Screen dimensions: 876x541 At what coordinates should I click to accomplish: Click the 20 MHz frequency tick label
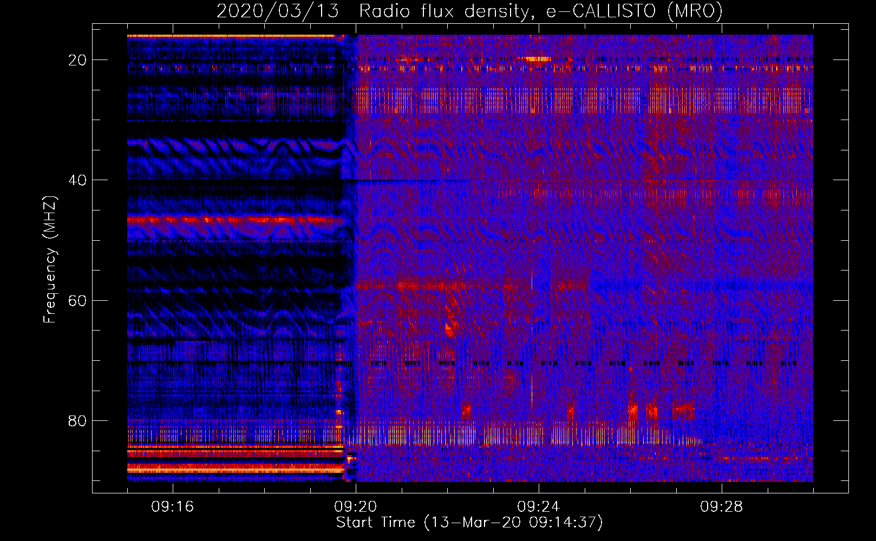point(77,60)
